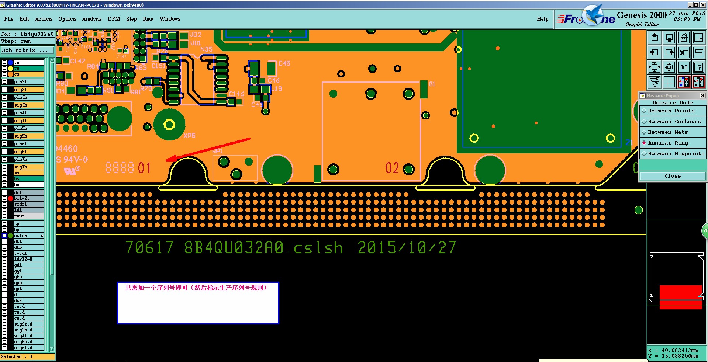This screenshot has height=362, width=708.
Task: Click the orange color dot of layer cs
Action: coord(11,74)
